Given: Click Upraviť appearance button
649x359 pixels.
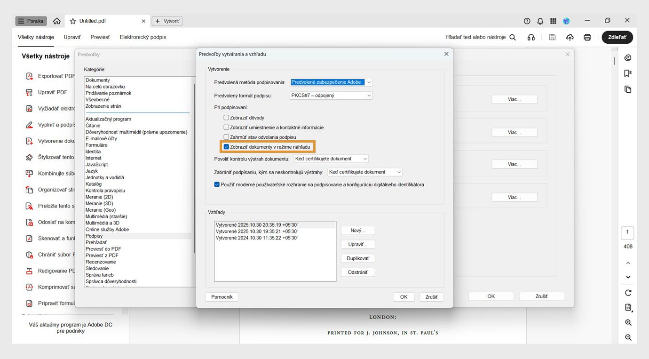Looking at the screenshot, I should coord(358,245).
